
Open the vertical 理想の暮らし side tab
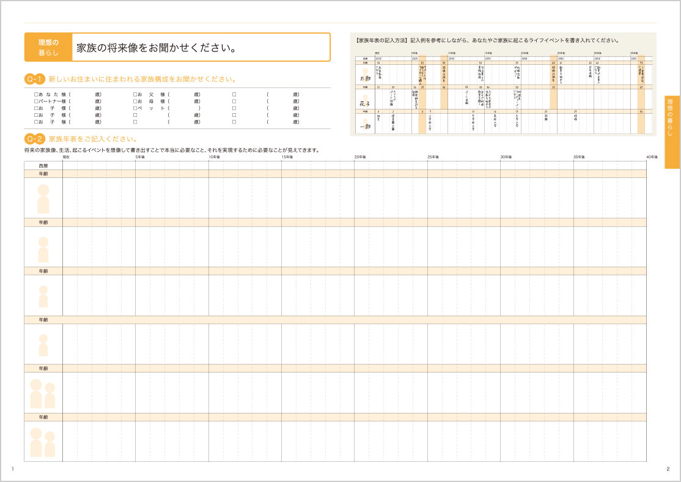(x=671, y=132)
